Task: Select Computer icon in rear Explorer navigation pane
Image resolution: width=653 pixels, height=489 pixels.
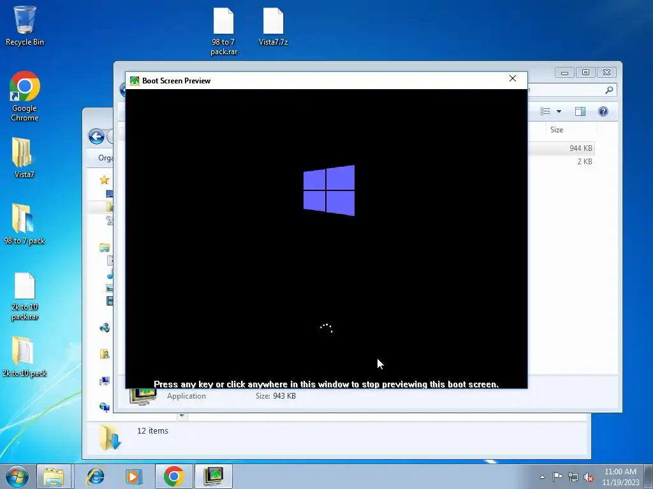Action: [105, 381]
